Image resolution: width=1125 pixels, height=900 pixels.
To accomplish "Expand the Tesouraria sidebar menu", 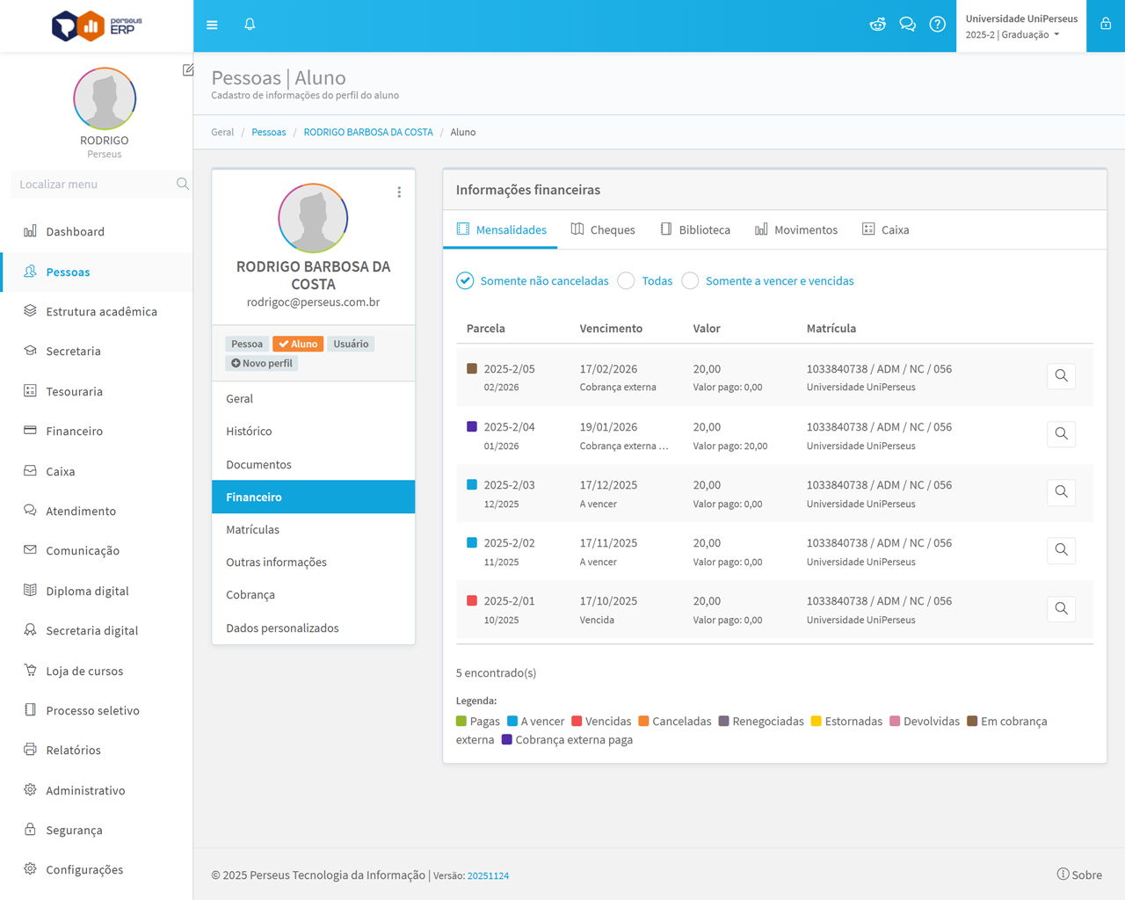I will pos(75,392).
